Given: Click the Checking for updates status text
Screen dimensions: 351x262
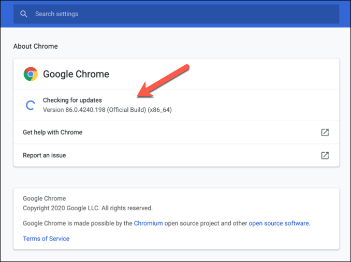Looking at the screenshot, I should pyautogui.click(x=72, y=100).
